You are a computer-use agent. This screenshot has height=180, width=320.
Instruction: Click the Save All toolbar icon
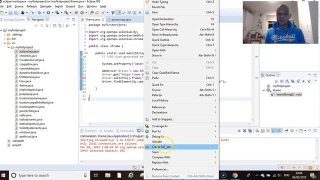15,12
